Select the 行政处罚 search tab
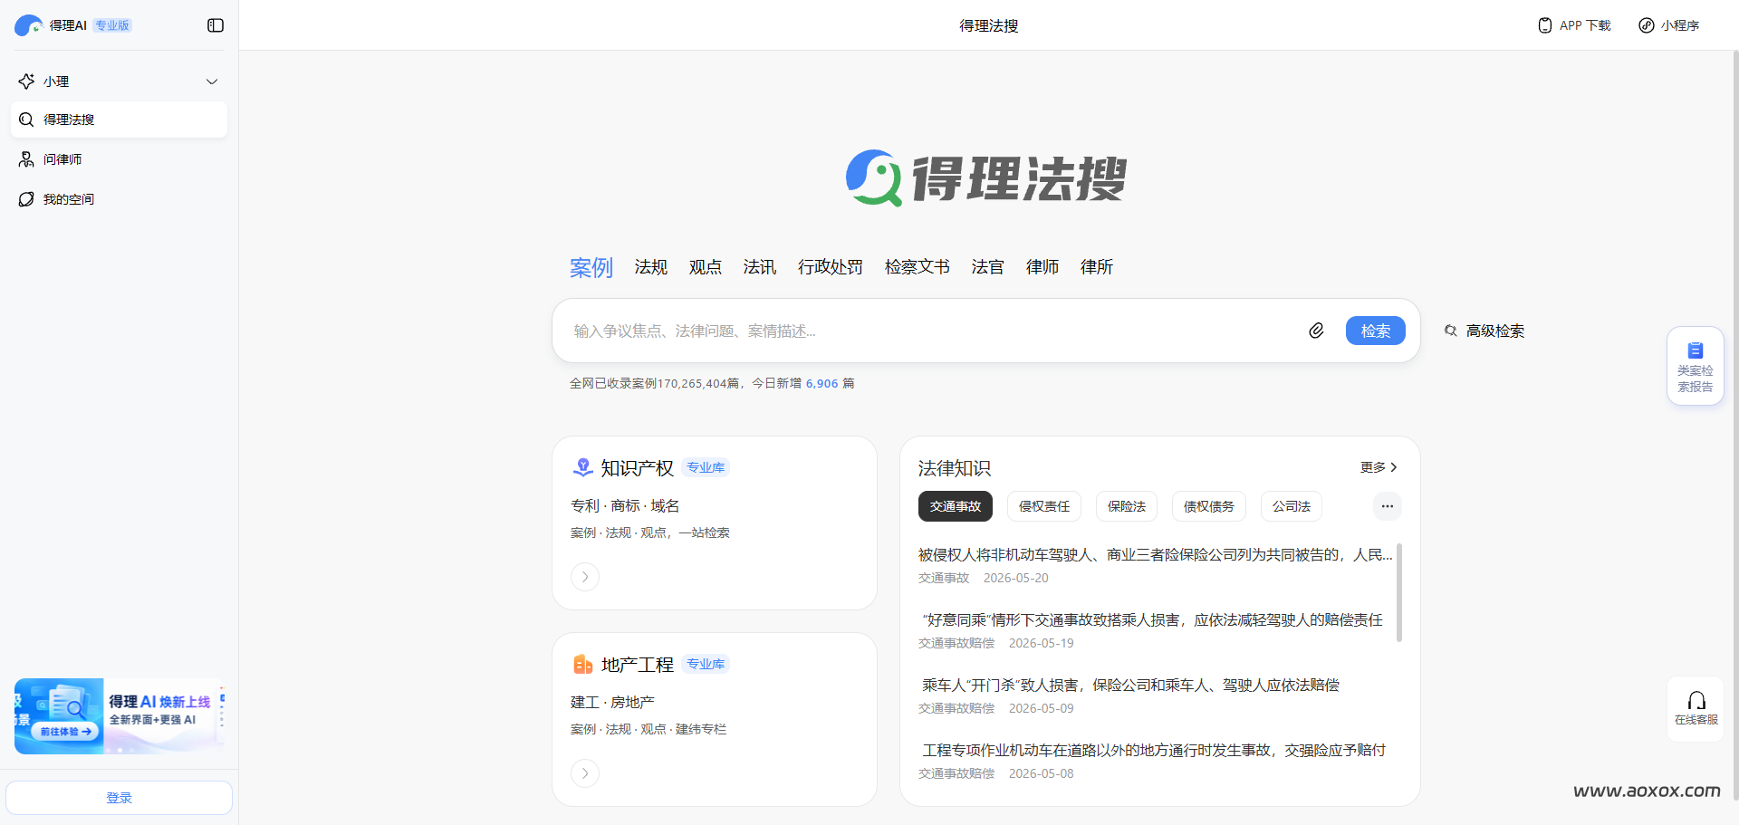The width and height of the screenshot is (1739, 825). pyautogui.click(x=831, y=267)
